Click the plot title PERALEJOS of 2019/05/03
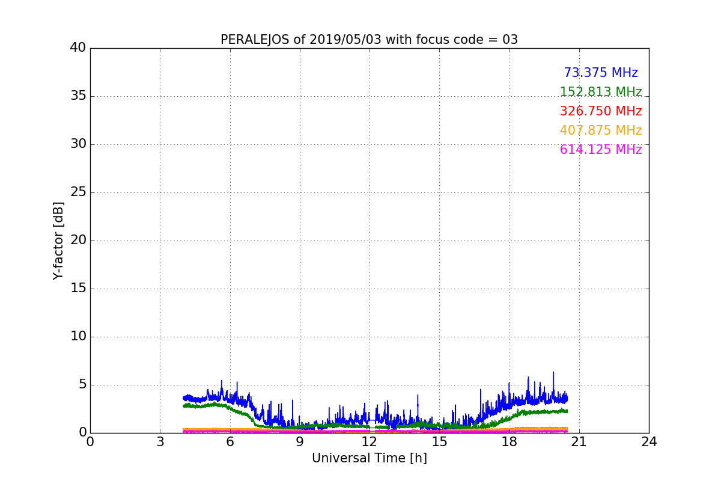Image resolution: width=721 pixels, height=481 pixels. click(x=369, y=40)
